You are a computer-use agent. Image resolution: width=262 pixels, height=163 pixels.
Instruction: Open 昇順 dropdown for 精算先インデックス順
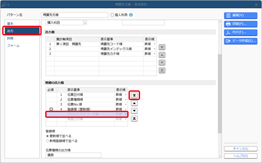154,49
